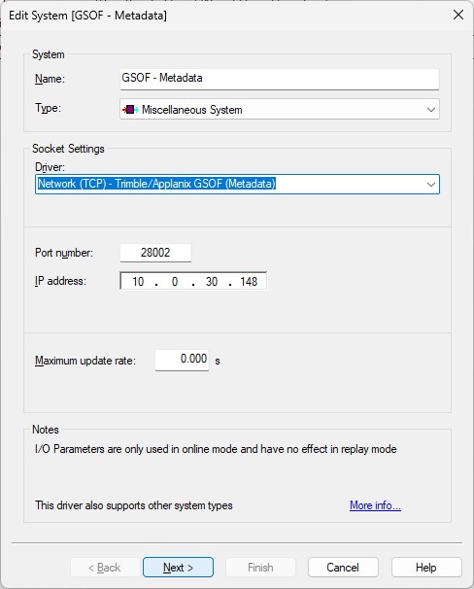This screenshot has height=589, width=474.
Task: Click the Cancel button
Action: coord(343,568)
